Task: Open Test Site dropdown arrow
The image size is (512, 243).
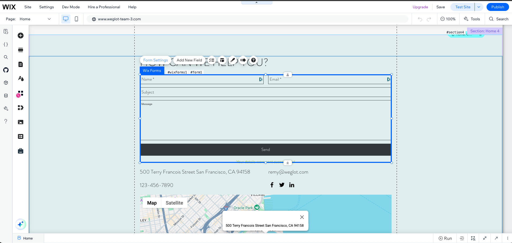Action: [x=479, y=7]
